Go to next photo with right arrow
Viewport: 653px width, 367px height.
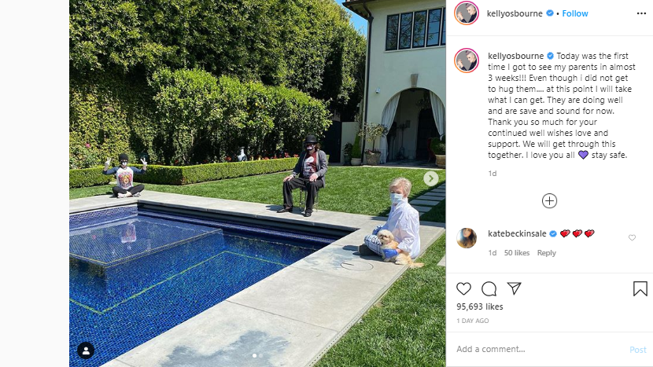(431, 178)
